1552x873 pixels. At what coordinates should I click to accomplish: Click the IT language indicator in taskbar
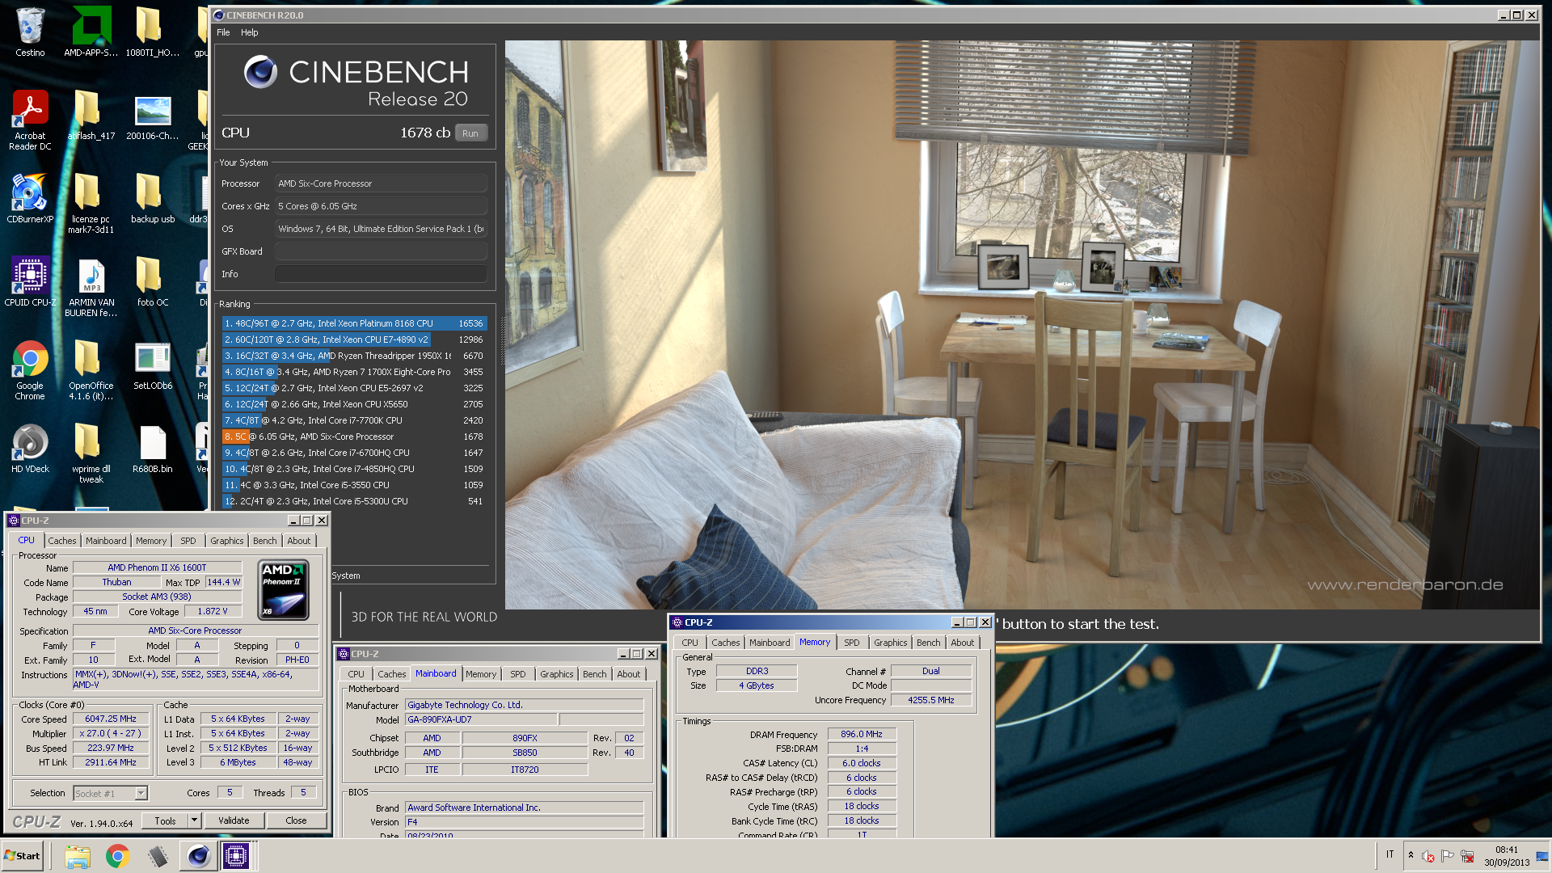[x=1390, y=854]
